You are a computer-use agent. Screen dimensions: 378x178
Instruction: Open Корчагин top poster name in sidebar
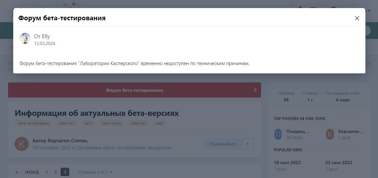351,132
